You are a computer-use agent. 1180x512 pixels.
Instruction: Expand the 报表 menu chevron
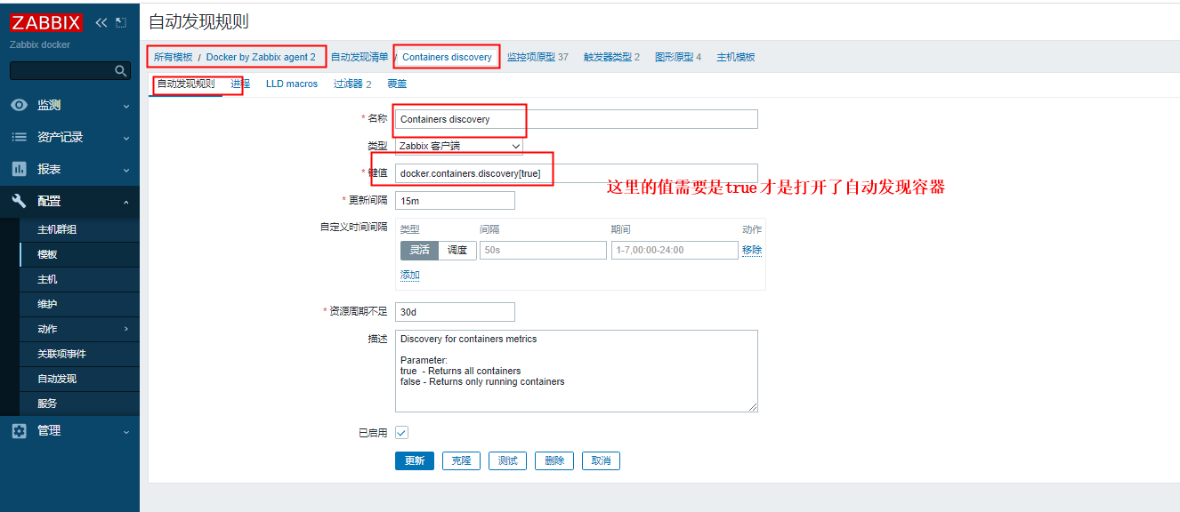coord(125,170)
